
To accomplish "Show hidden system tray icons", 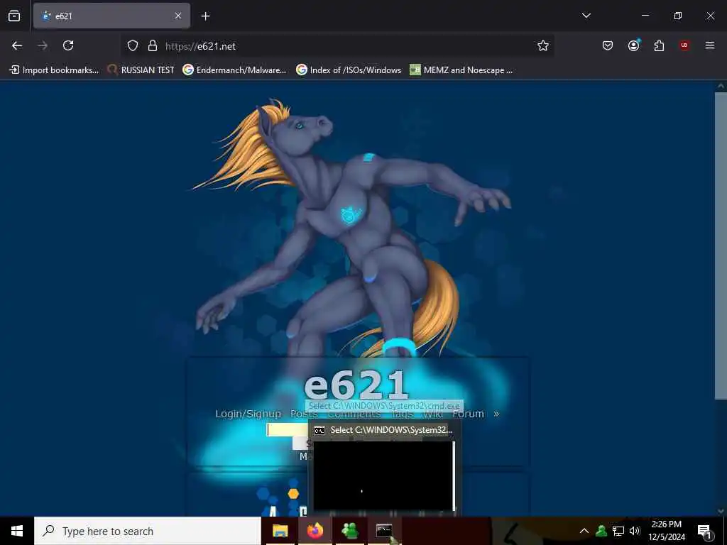I will [584, 531].
